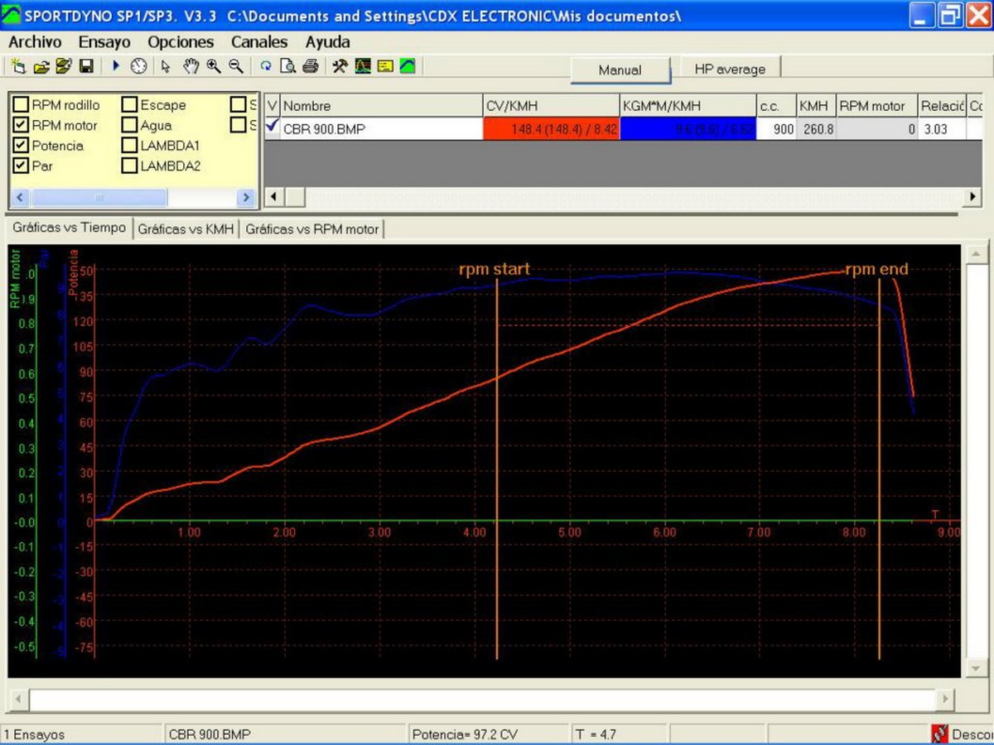
Task: Switch to Gráficas vs RPM motor tab
Action: coord(311,229)
